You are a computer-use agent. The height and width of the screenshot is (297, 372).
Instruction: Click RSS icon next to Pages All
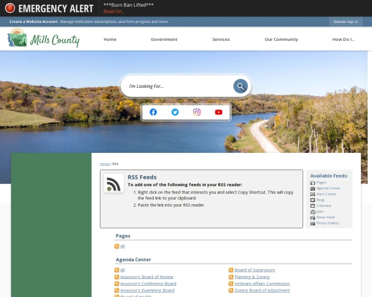[117, 246]
